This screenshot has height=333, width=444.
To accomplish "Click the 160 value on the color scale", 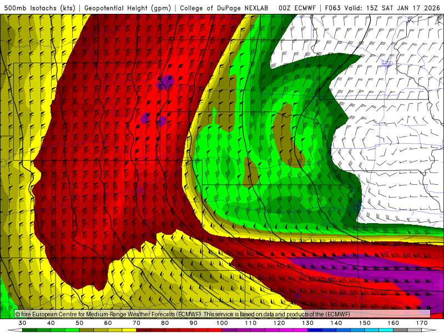I will [x=393, y=323].
